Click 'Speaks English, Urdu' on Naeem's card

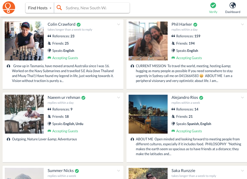pyautogui.click(x=68, y=124)
